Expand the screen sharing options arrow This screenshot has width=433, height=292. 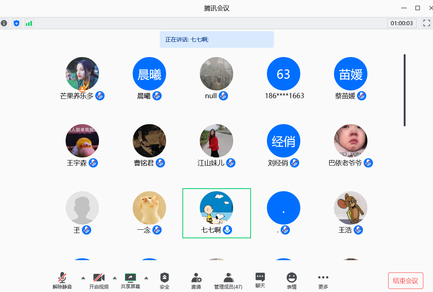tap(146, 278)
